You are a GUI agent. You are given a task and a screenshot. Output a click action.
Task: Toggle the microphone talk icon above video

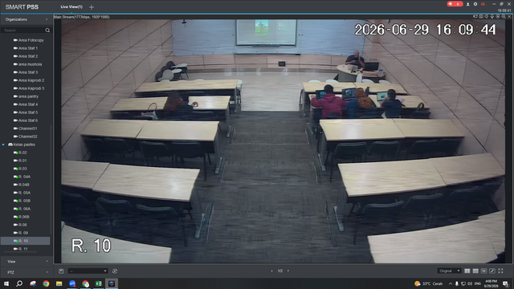492,16
